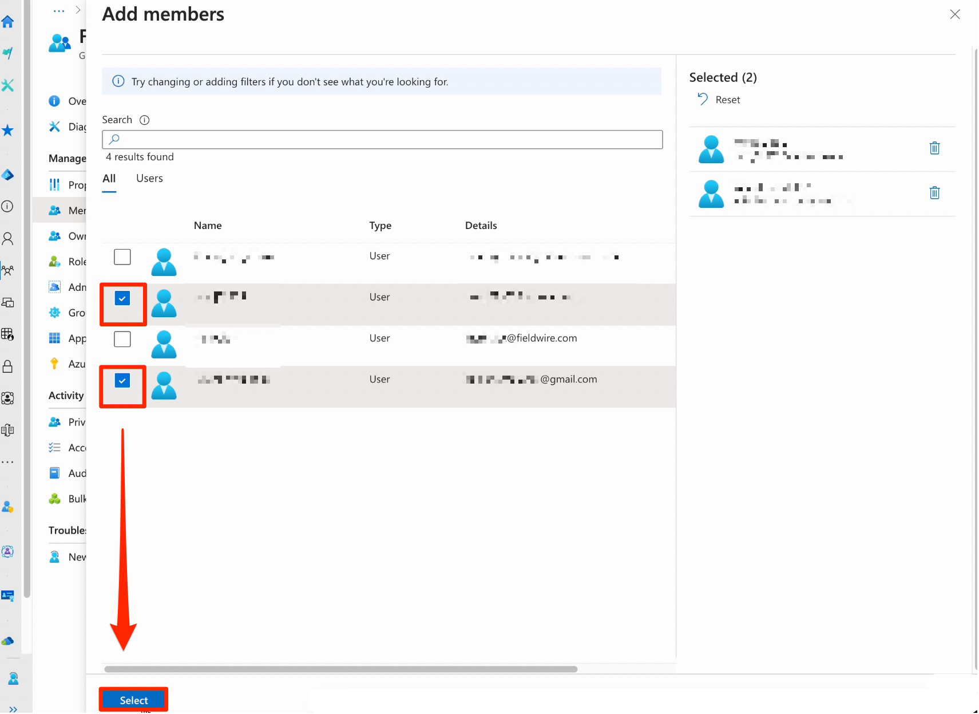Viewport: 979px width, 714px height.
Task: Click the grid apps icon in left rail
Action: pyautogui.click(x=7, y=334)
